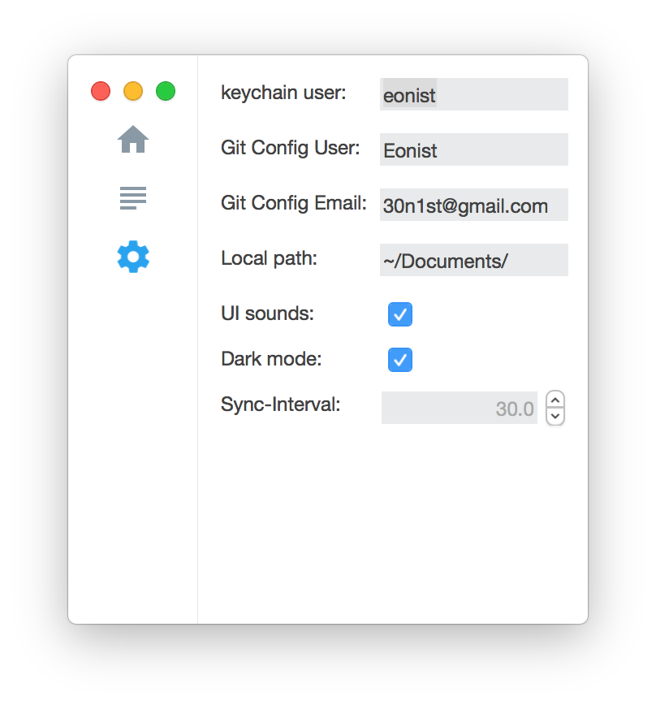656x705 pixels.
Task: Select the Sync-Interval value field
Action: 460,408
